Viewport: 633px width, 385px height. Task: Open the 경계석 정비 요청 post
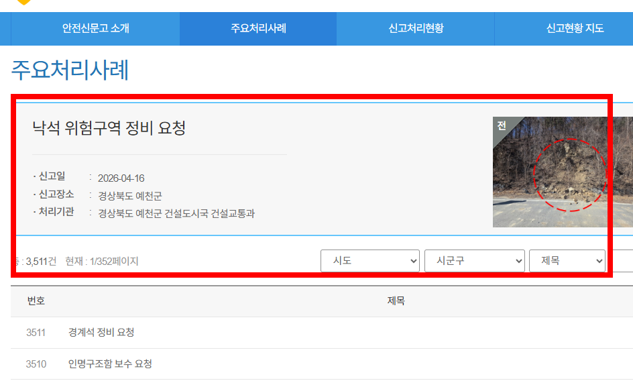click(x=101, y=333)
